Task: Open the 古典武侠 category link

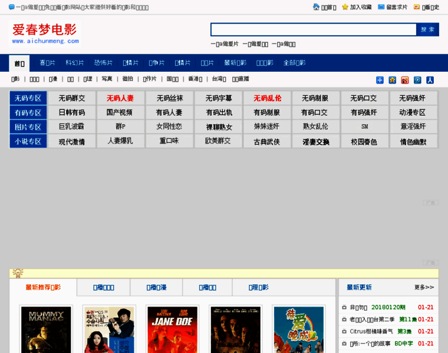Action: coord(266,141)
